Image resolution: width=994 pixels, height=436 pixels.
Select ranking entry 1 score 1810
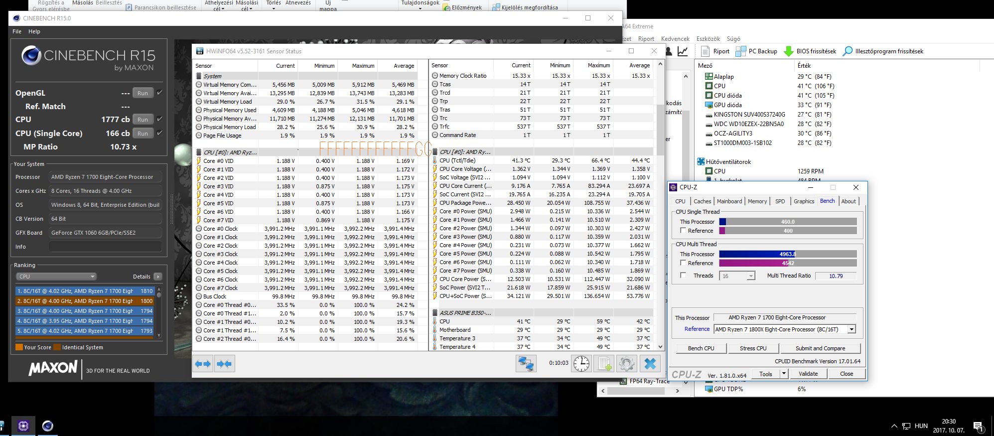(85, 291)
